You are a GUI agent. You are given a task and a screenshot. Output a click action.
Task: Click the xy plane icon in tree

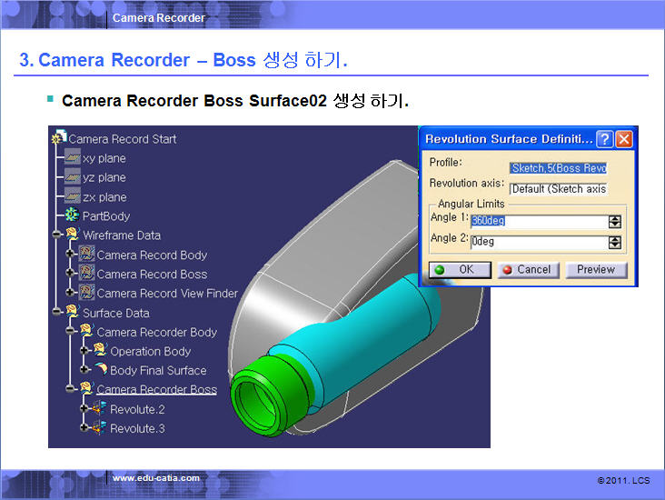[72, 158]
